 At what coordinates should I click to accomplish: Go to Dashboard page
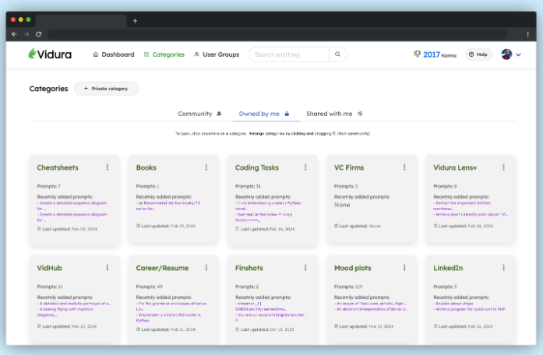pyautogui.click(x=114, y=54)
